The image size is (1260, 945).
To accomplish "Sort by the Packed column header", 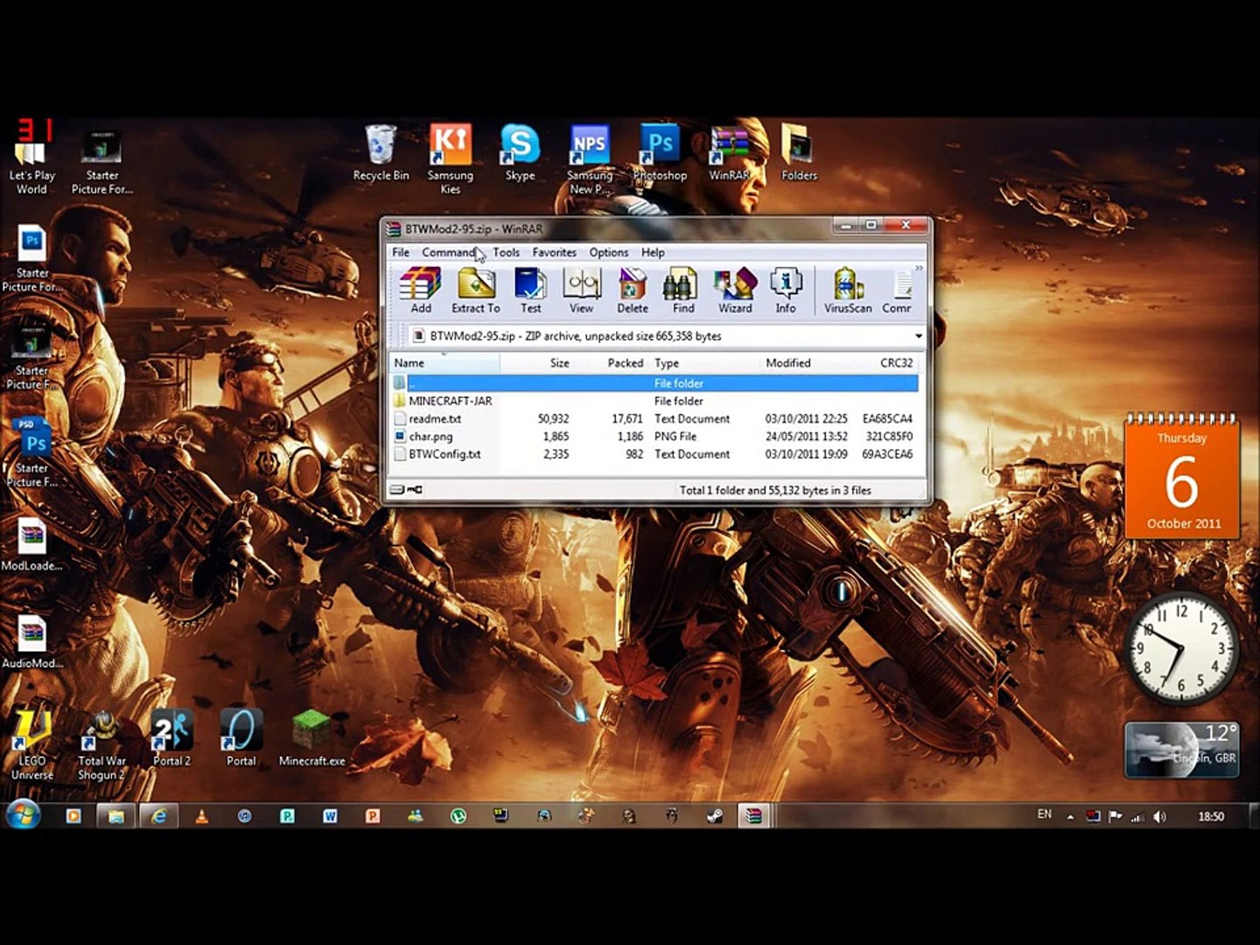I will [x=612, y=362].
